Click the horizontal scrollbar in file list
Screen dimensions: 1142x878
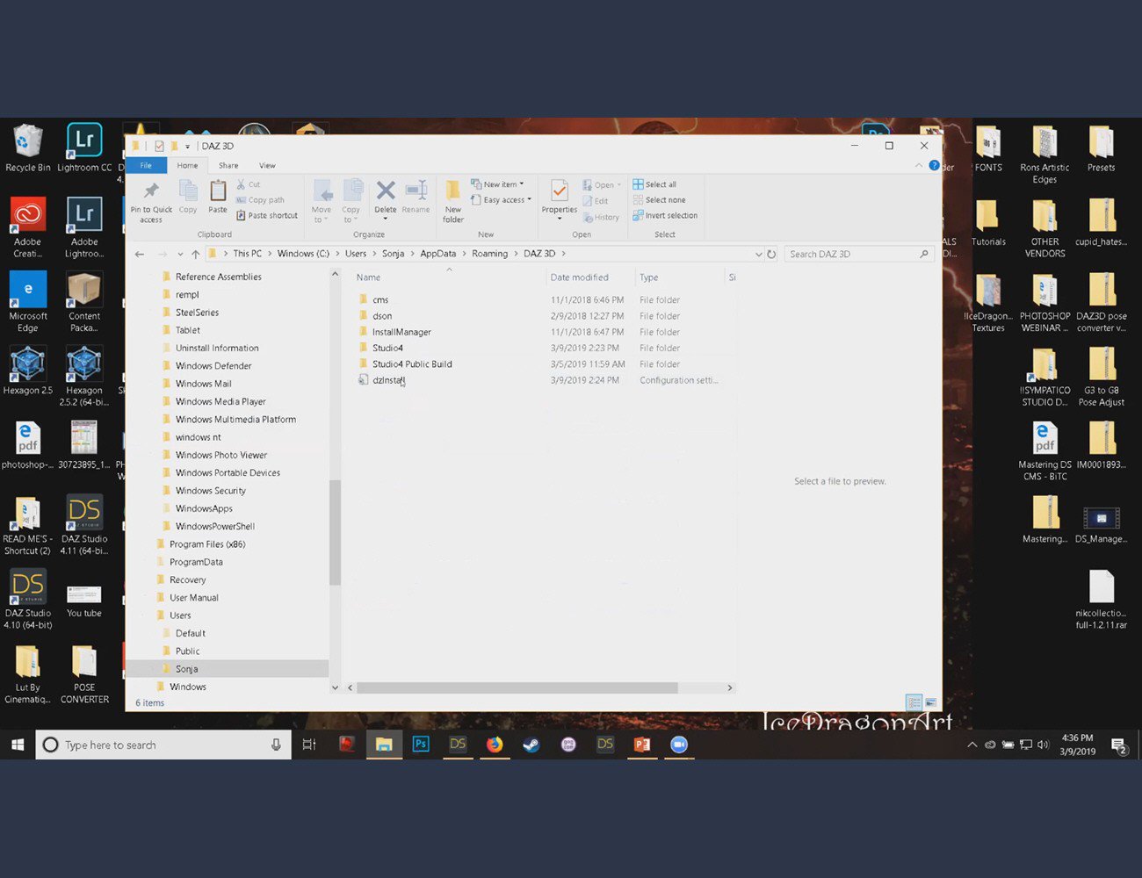coord(517,687)
